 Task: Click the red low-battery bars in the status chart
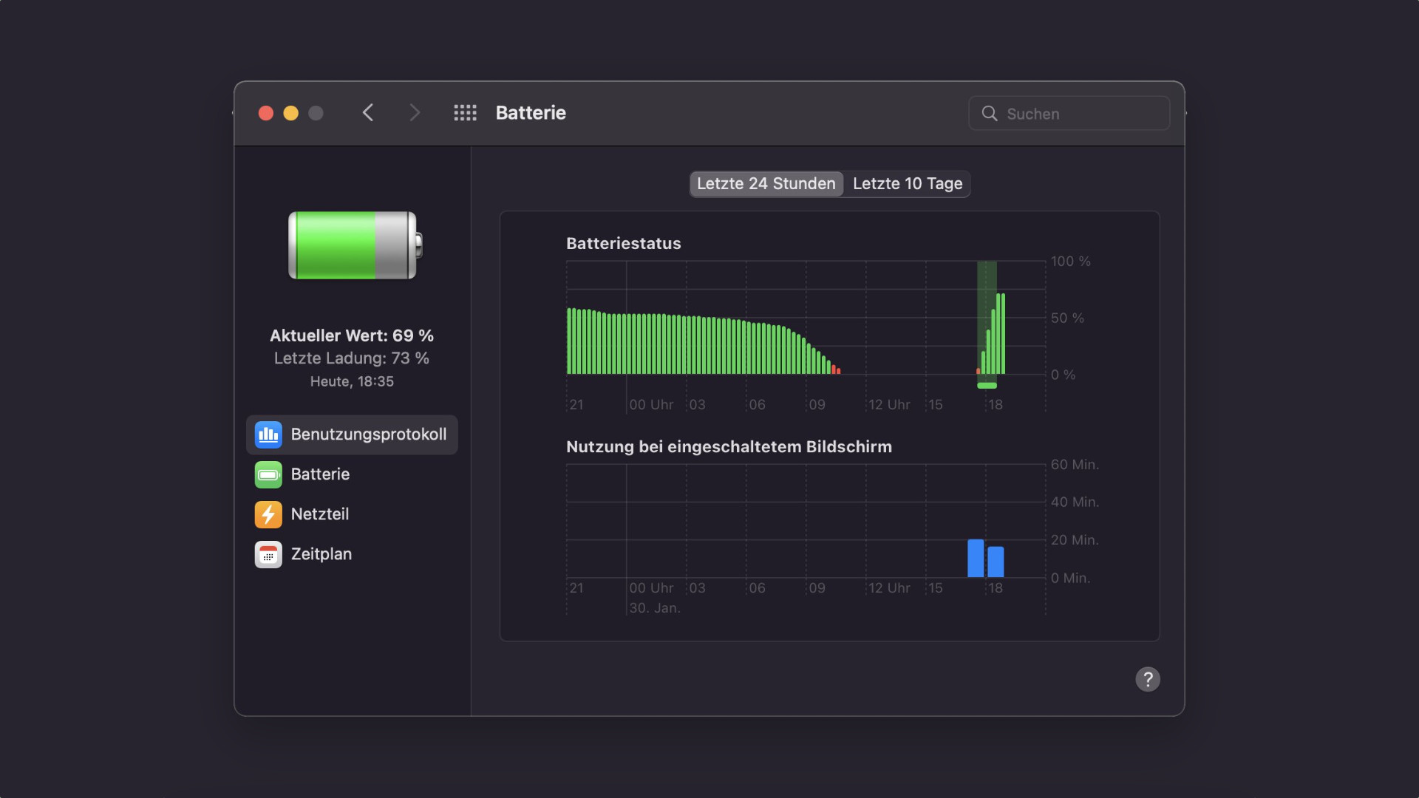point(836,369)
